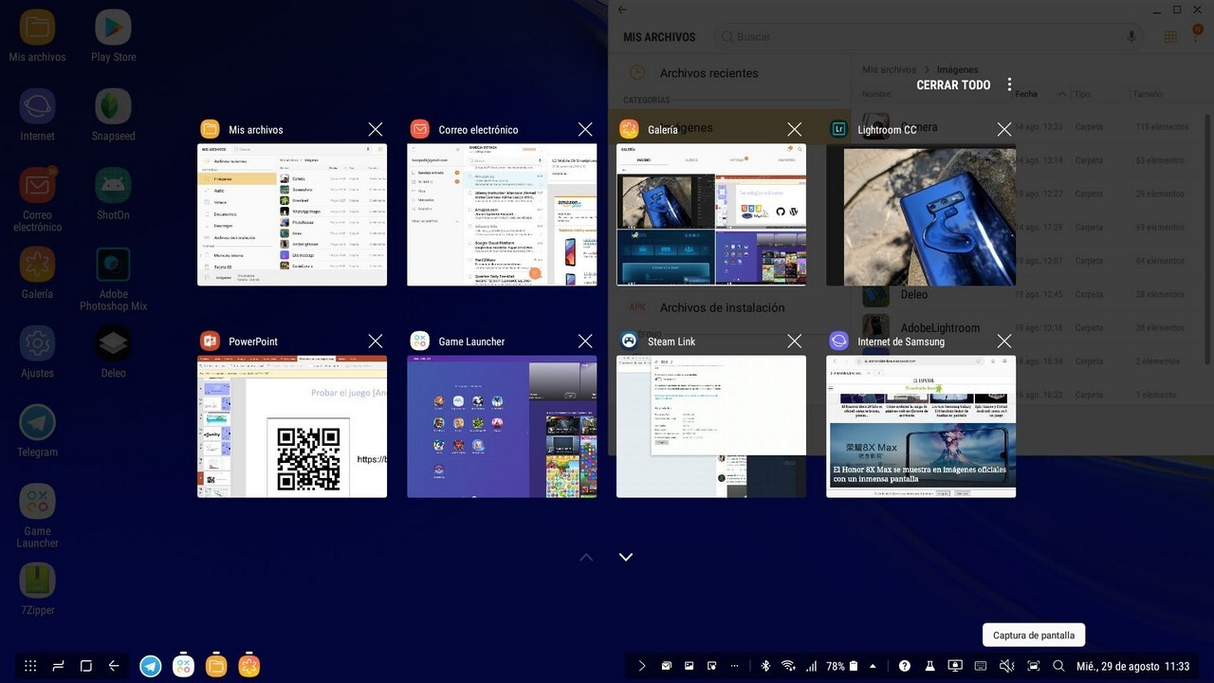The height and width of the screenshot is (683, 1214).
Task: Expand quick settings with up triangle
Action: [874, 666]
